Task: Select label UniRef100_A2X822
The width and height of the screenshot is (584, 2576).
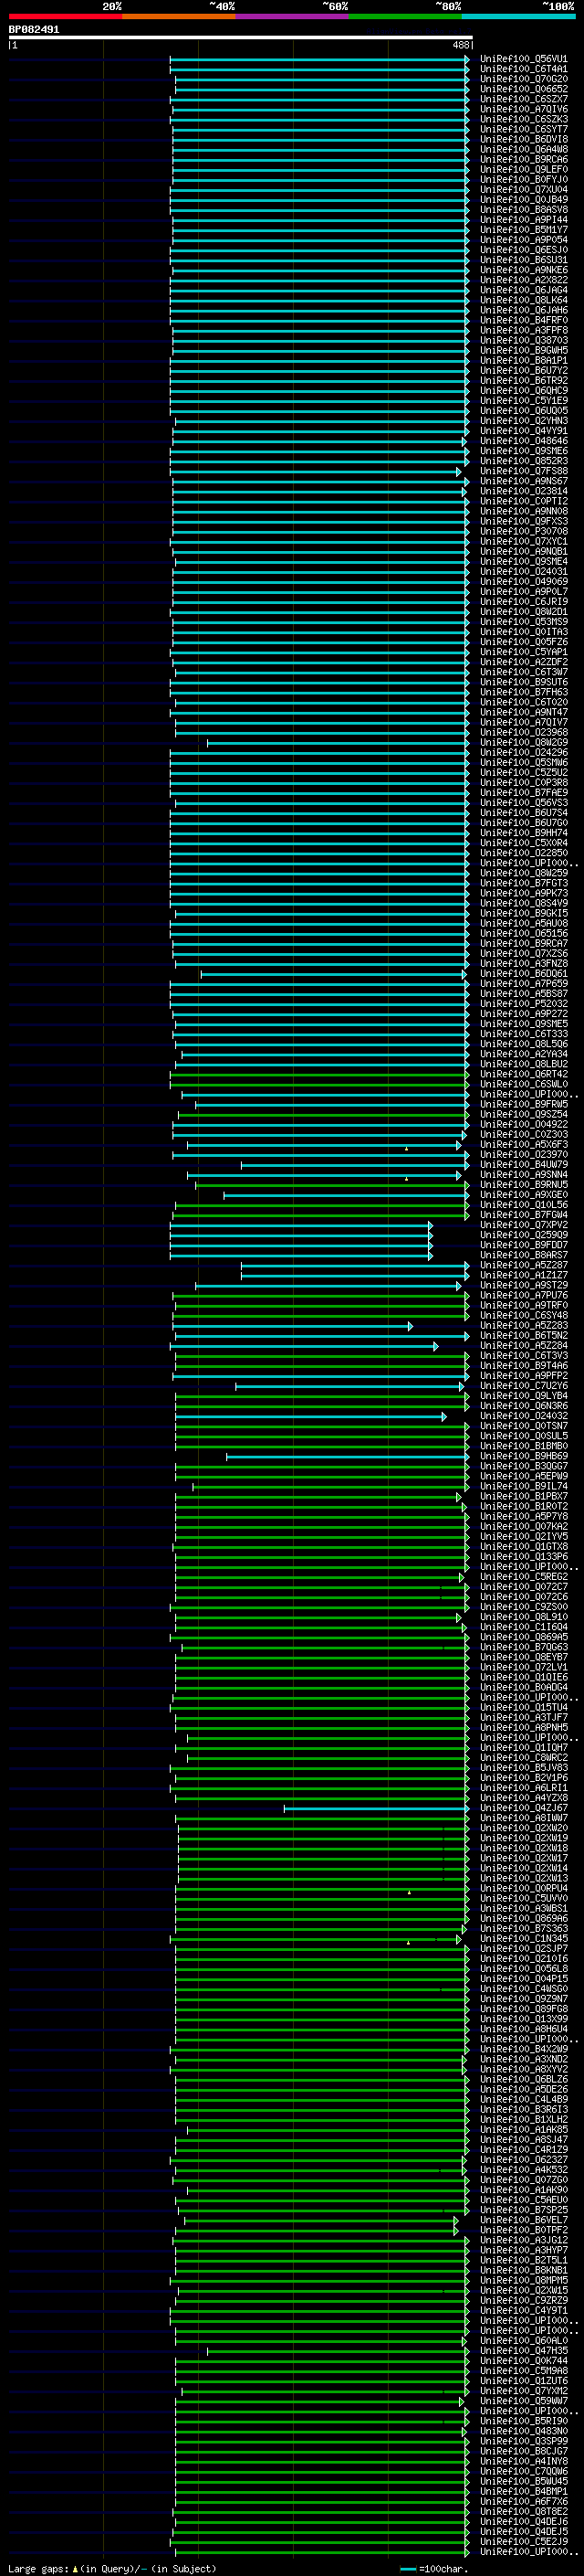Action: point(523,280)
